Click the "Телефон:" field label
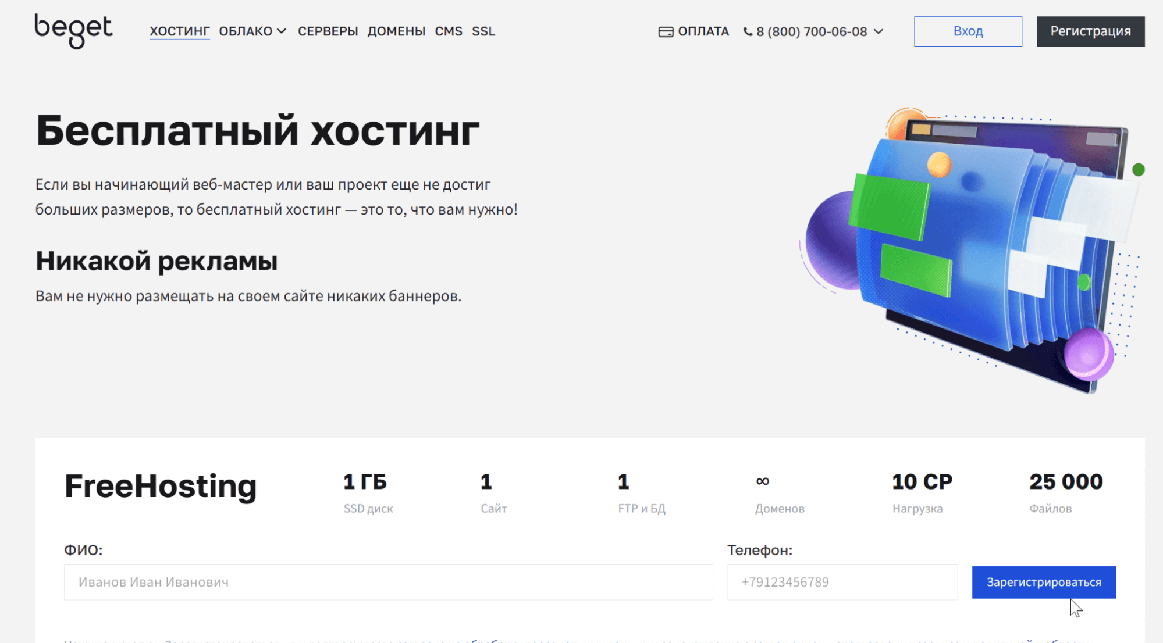This screenshot has width=1163, height=643. pos(760,550)
